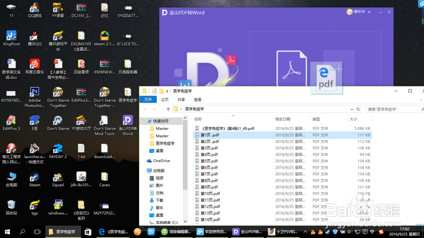Open the QQ游戏 desktop icon

tap(35, 10)
